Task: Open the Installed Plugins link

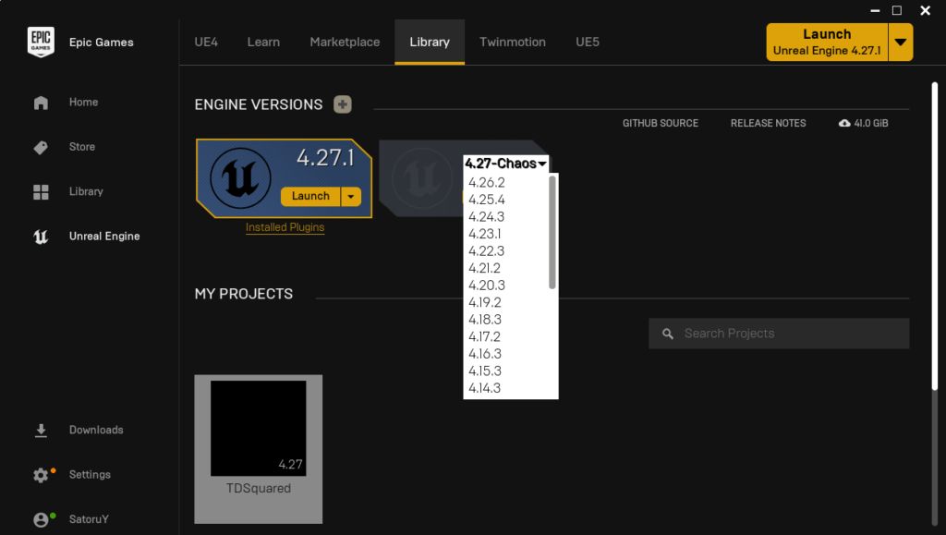Action: [285, 227]
